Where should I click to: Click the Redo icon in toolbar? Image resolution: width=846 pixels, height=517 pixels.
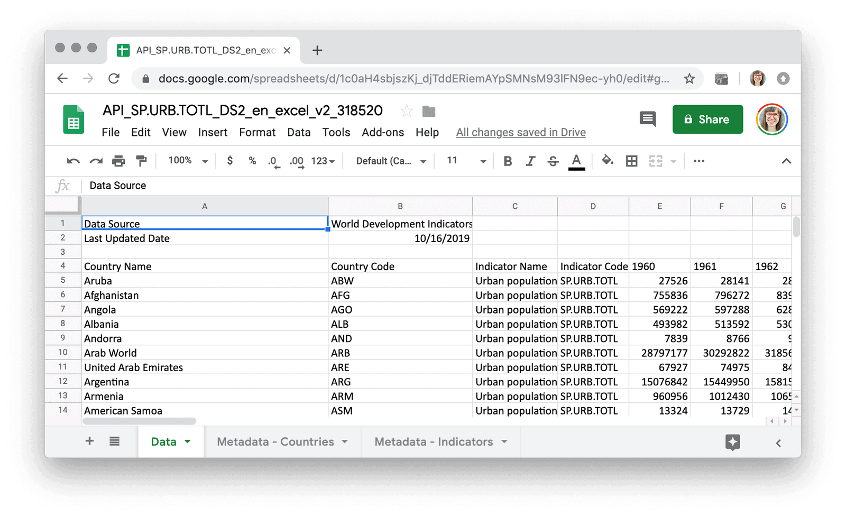pos(96,161)
